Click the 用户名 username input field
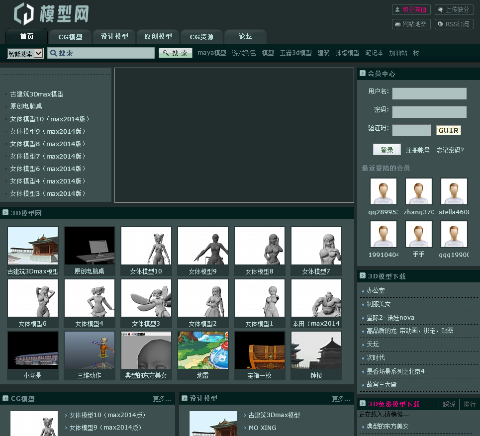This screenshot has width=480, height=436. point(429,93)
